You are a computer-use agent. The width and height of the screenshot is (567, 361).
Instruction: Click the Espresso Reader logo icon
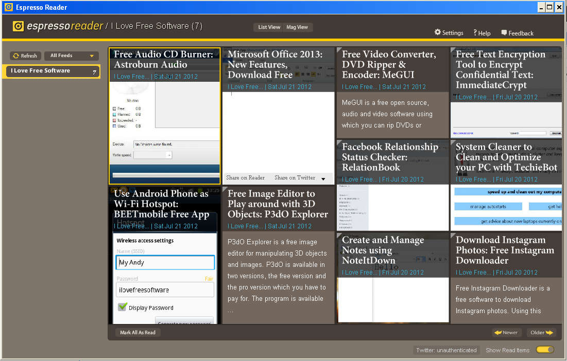18,26
